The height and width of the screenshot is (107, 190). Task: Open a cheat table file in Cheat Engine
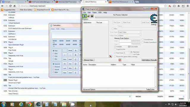pyautogui.click(x=88, y=16)
